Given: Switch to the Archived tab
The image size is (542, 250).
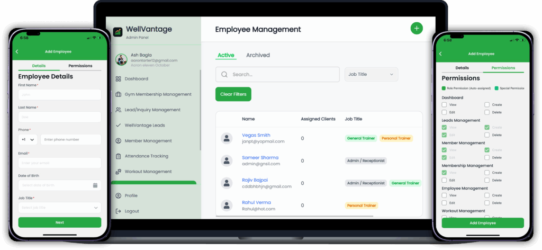Looking at the screenshot, I should coord(258,55).
